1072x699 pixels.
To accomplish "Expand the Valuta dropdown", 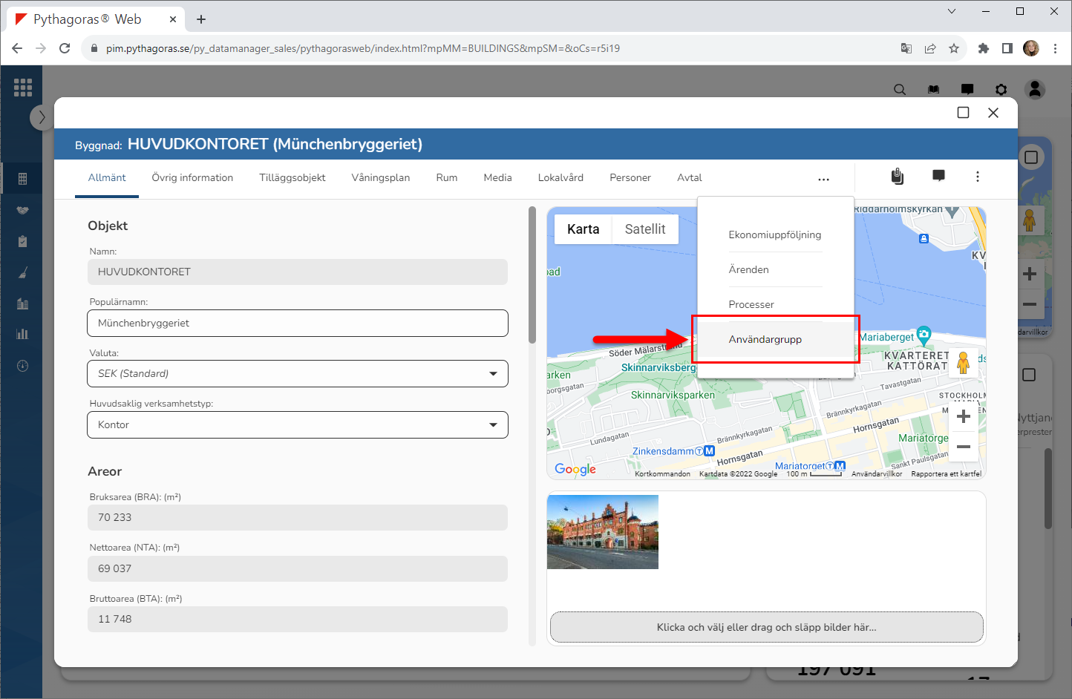I will click(x=298, y=374).
